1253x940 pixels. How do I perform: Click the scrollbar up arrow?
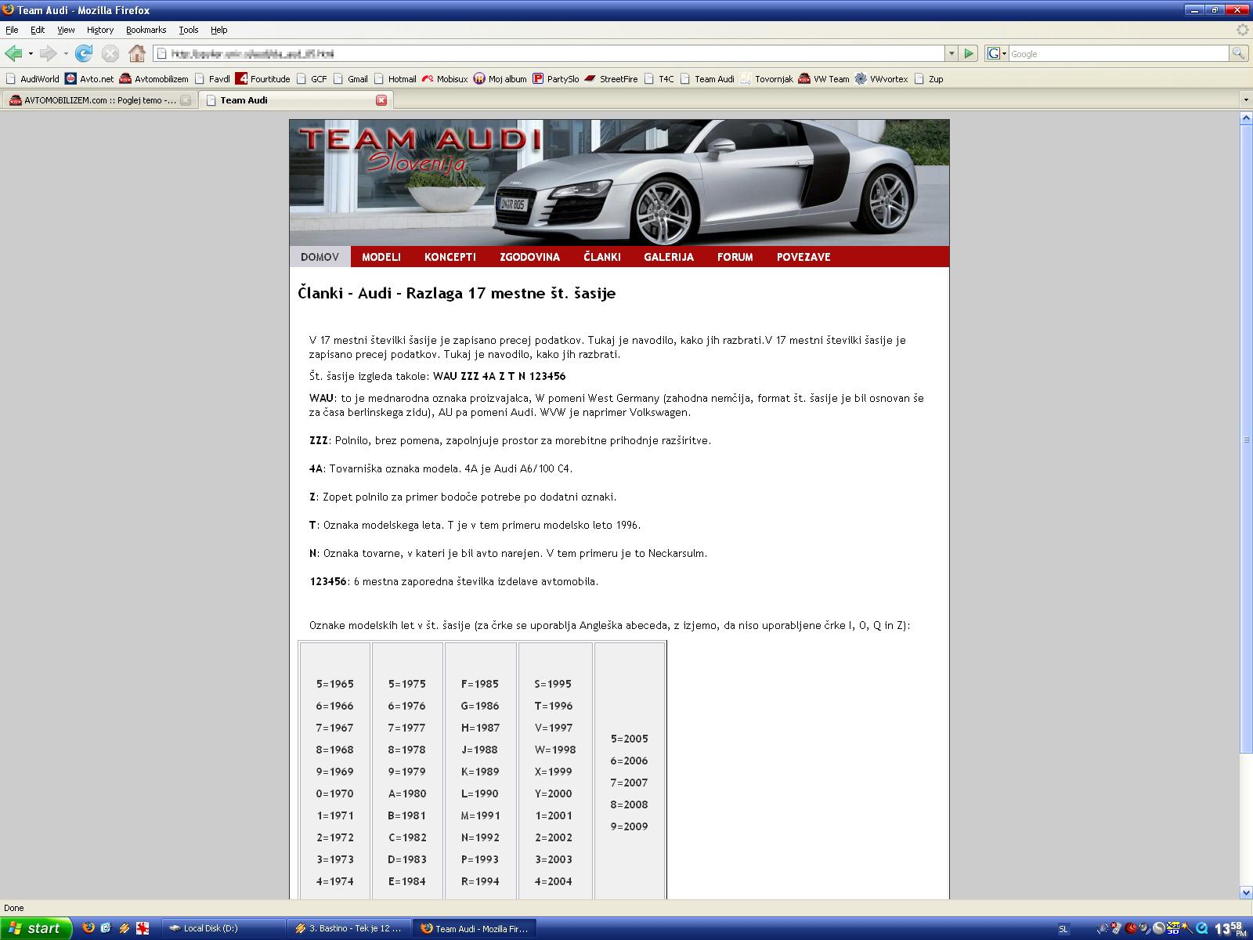pyautogui.click(x=1246, y=118)
